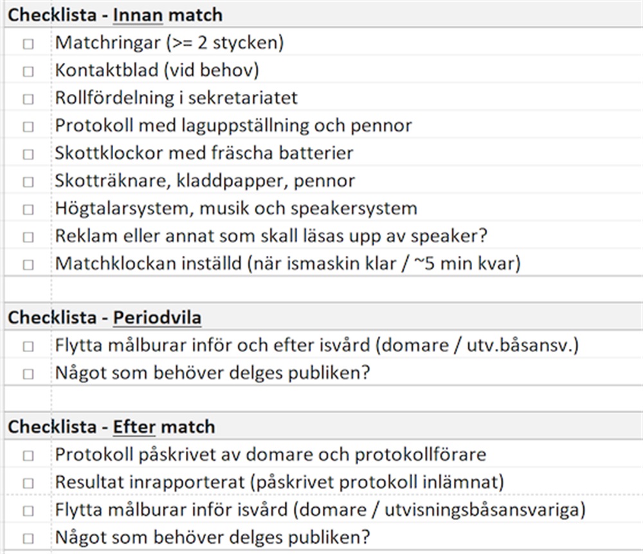
Task: Tick the Matchringar (>= 2 stycken) checkbox
Action: pyautogui.click(x=28, y=44)
